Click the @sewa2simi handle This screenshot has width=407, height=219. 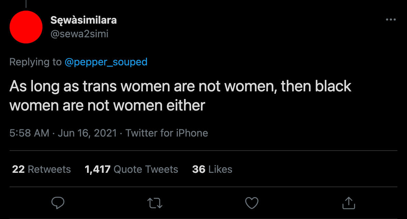click(x=79, y=34)
